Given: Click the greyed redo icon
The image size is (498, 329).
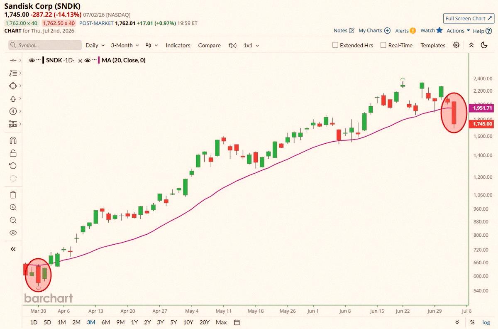Looking at the screenshot, I should tap(13, 179).
